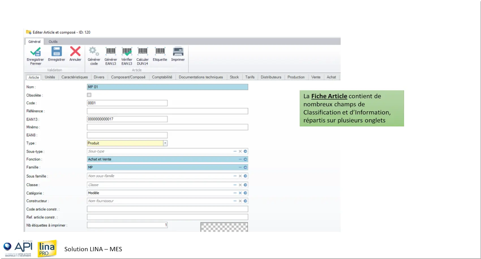Expand the Type dropdown showing Produit
481x259 pixels.
pos(165,143)
